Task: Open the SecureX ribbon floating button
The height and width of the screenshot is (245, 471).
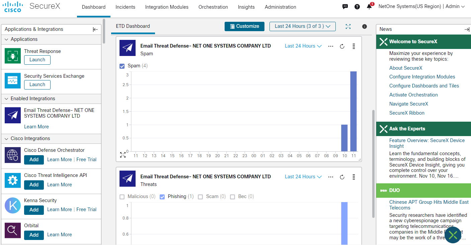Action: point(453,235)
